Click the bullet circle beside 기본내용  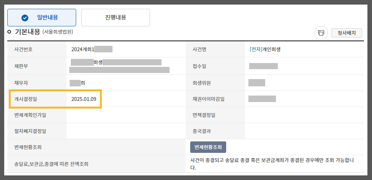[x=9, y=31]
